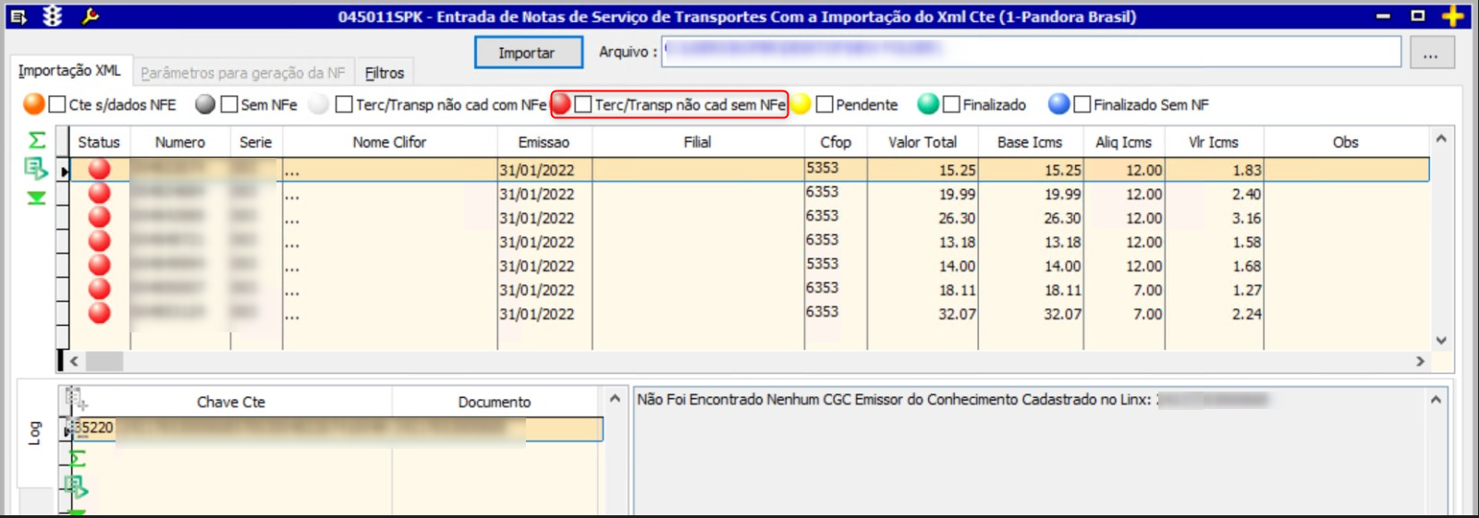This screenshot has height=518, width=1479.
Task: Click the green filter funnel icon beside grid
Action: tap(36, 198)
